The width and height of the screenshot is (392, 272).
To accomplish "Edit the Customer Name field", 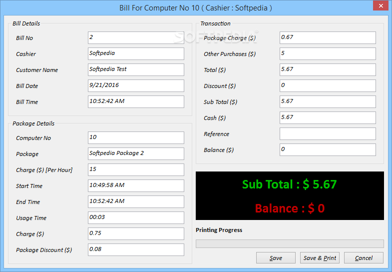I will pos(136,70).
